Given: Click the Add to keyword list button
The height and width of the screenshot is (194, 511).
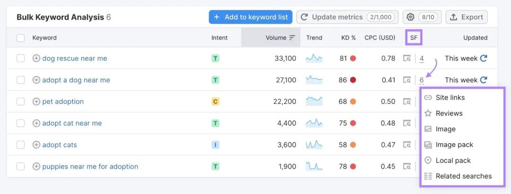Looking at the screenshot, I should click(x=251, y=17).
